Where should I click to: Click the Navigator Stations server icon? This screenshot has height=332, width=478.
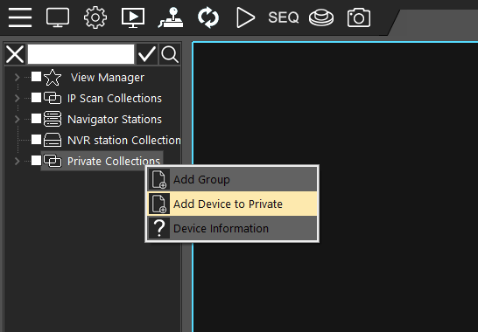click(53, 119)
